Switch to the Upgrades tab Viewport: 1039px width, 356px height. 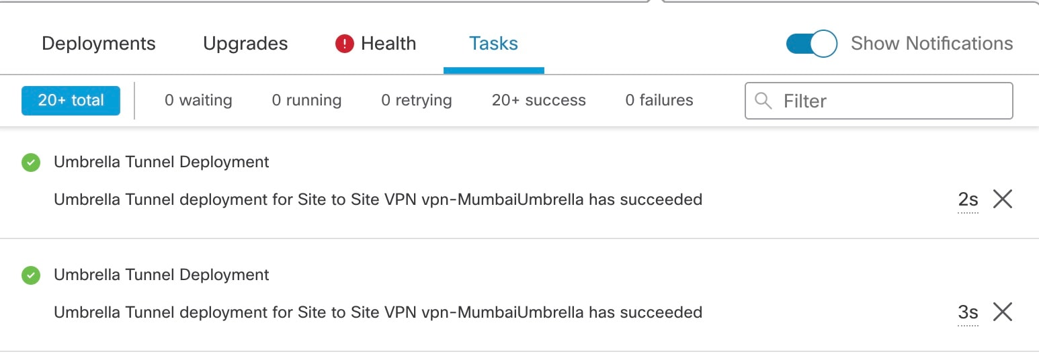(x=245, y=44)
